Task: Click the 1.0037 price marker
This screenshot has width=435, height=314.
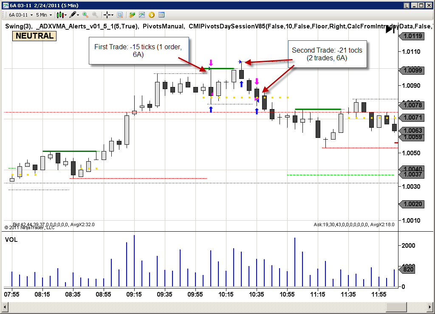Action: (x=412, y=174)
